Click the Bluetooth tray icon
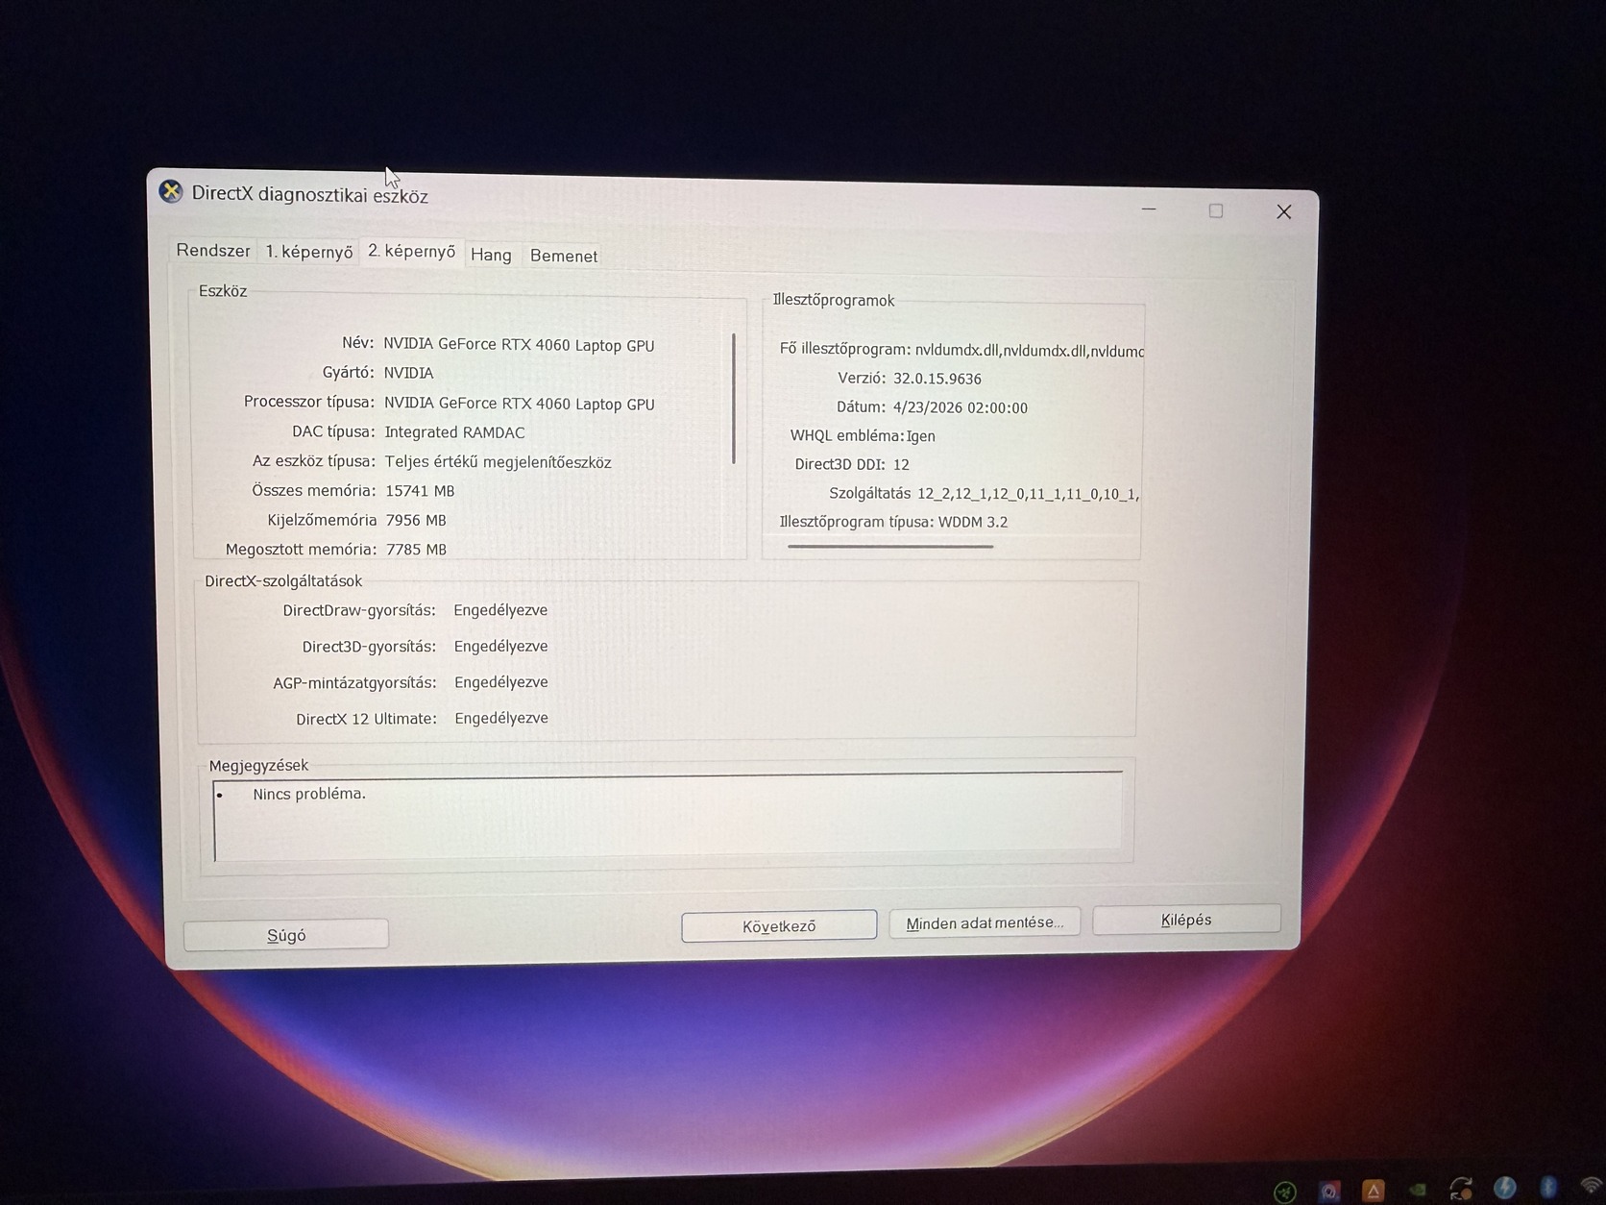This screenshot has width=1606, height=1205. click(x=1548, y=1187)
